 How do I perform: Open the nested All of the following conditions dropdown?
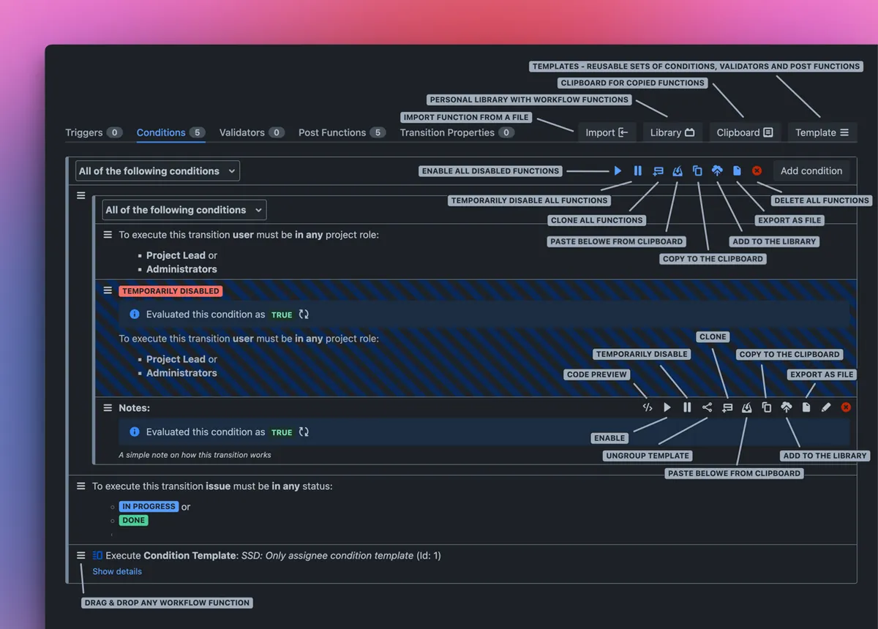click(x=184, y=210)
